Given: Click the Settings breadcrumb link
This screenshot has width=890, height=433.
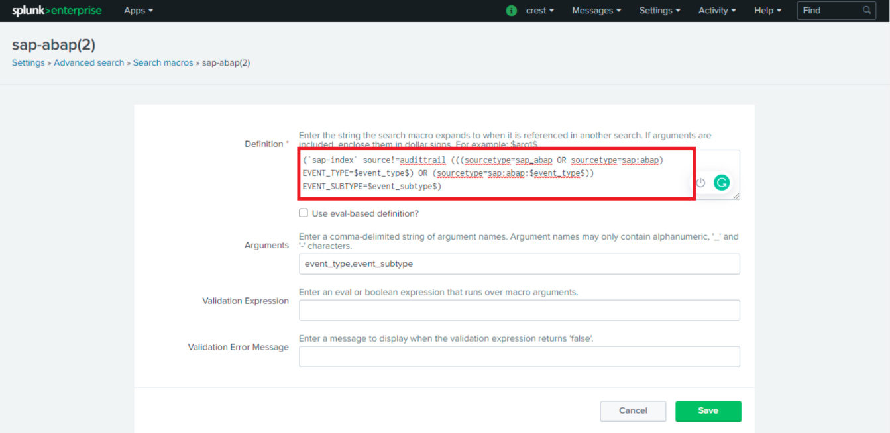Looking at the screenshot, I should [28, 63].
